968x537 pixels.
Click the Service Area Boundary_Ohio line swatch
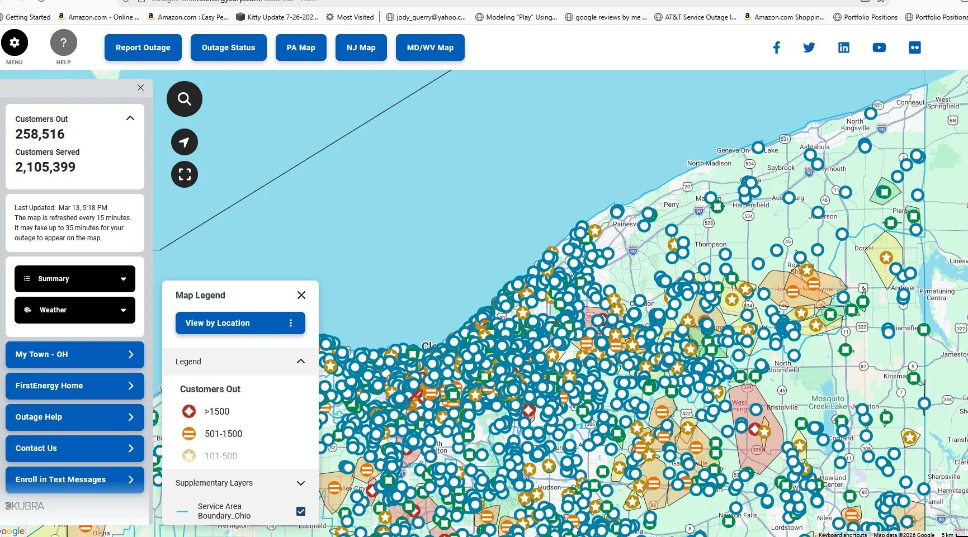coord(182,511)
